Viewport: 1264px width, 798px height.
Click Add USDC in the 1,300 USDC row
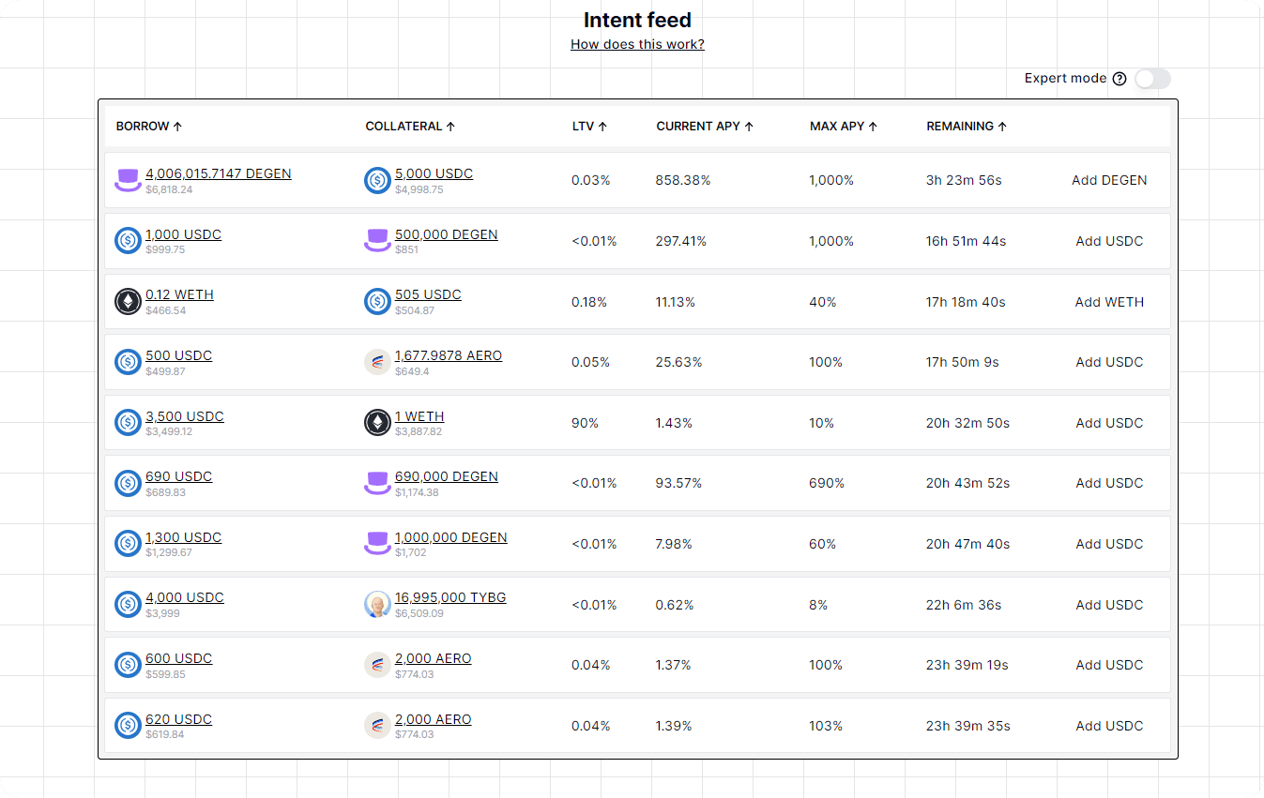(1109, 544)
